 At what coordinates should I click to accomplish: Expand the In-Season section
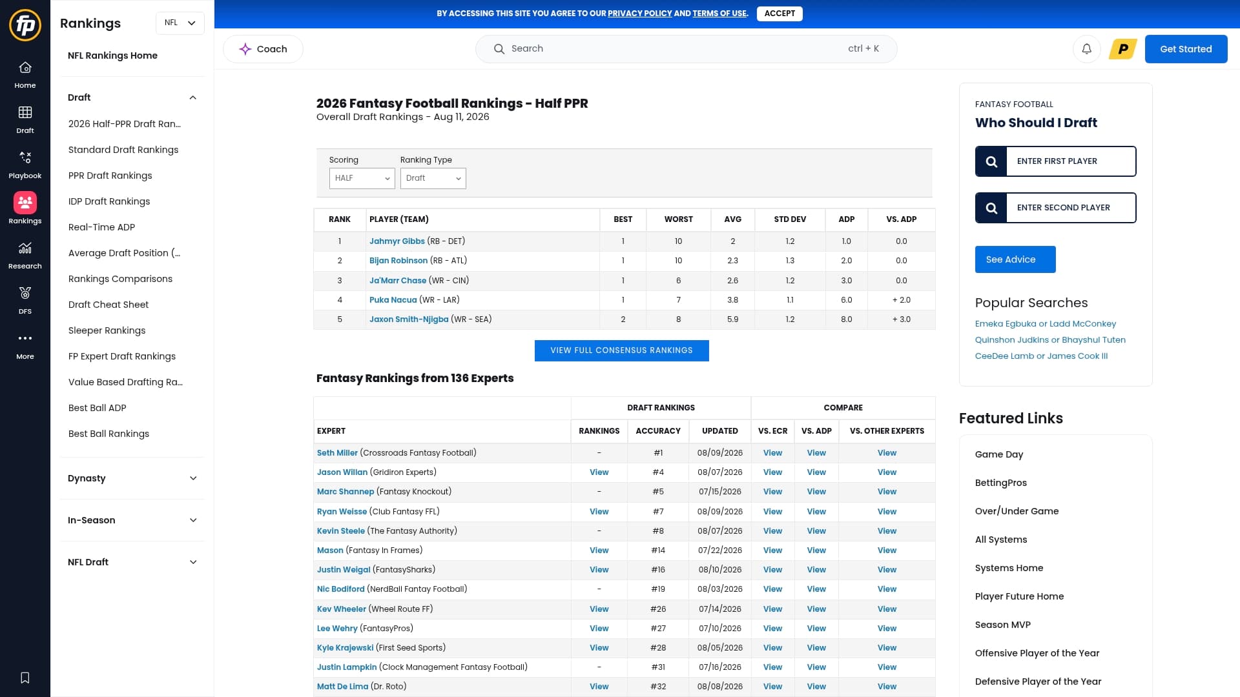(x=193, y=520)
